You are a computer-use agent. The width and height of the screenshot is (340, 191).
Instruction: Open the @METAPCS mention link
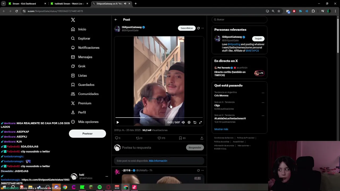(252, 51)
